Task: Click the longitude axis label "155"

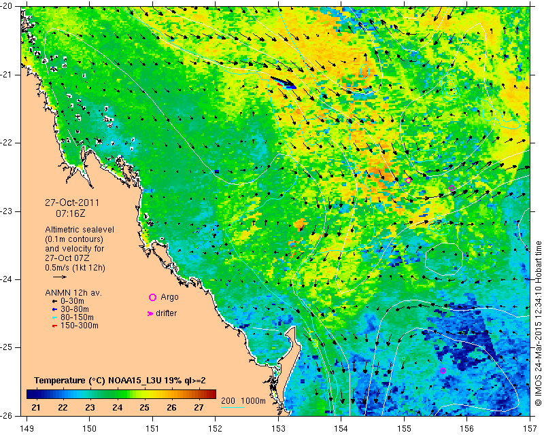Action: pyautogui.click(x=404, y=429)
